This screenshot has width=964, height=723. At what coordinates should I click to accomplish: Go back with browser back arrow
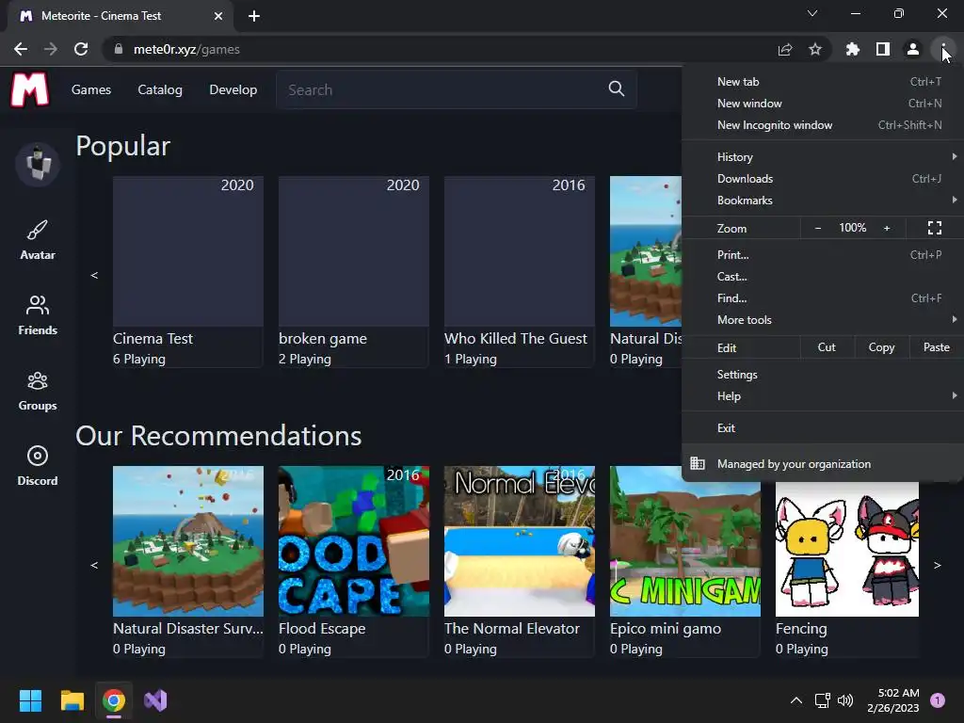[x=21, y=49]
